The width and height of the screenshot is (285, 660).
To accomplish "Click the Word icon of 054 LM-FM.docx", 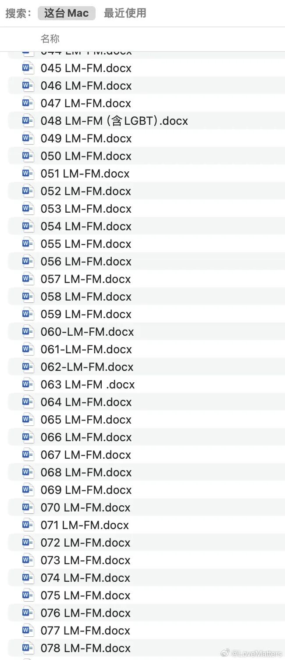I will click(28, 226).
